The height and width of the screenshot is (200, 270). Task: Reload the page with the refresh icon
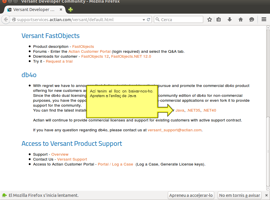148,19
